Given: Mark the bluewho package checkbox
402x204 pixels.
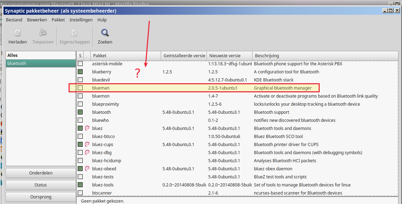Looking at the screenshot, I should [80, 120].
